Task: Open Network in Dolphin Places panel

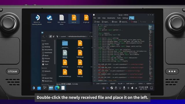Action: click(46, 71)
